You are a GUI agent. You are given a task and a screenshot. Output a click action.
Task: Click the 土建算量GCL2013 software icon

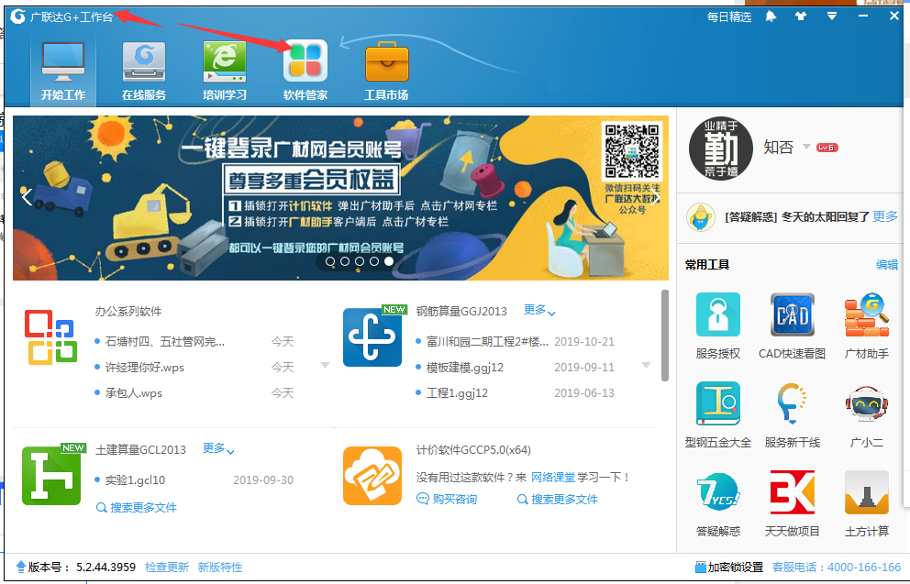click(51, 476)
